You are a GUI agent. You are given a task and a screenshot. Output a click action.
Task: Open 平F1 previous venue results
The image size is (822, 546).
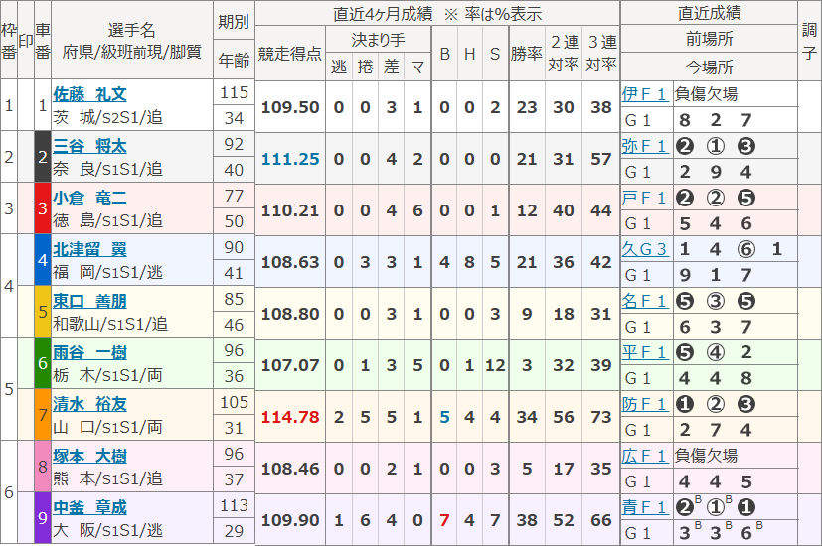(x=644, y=352)
